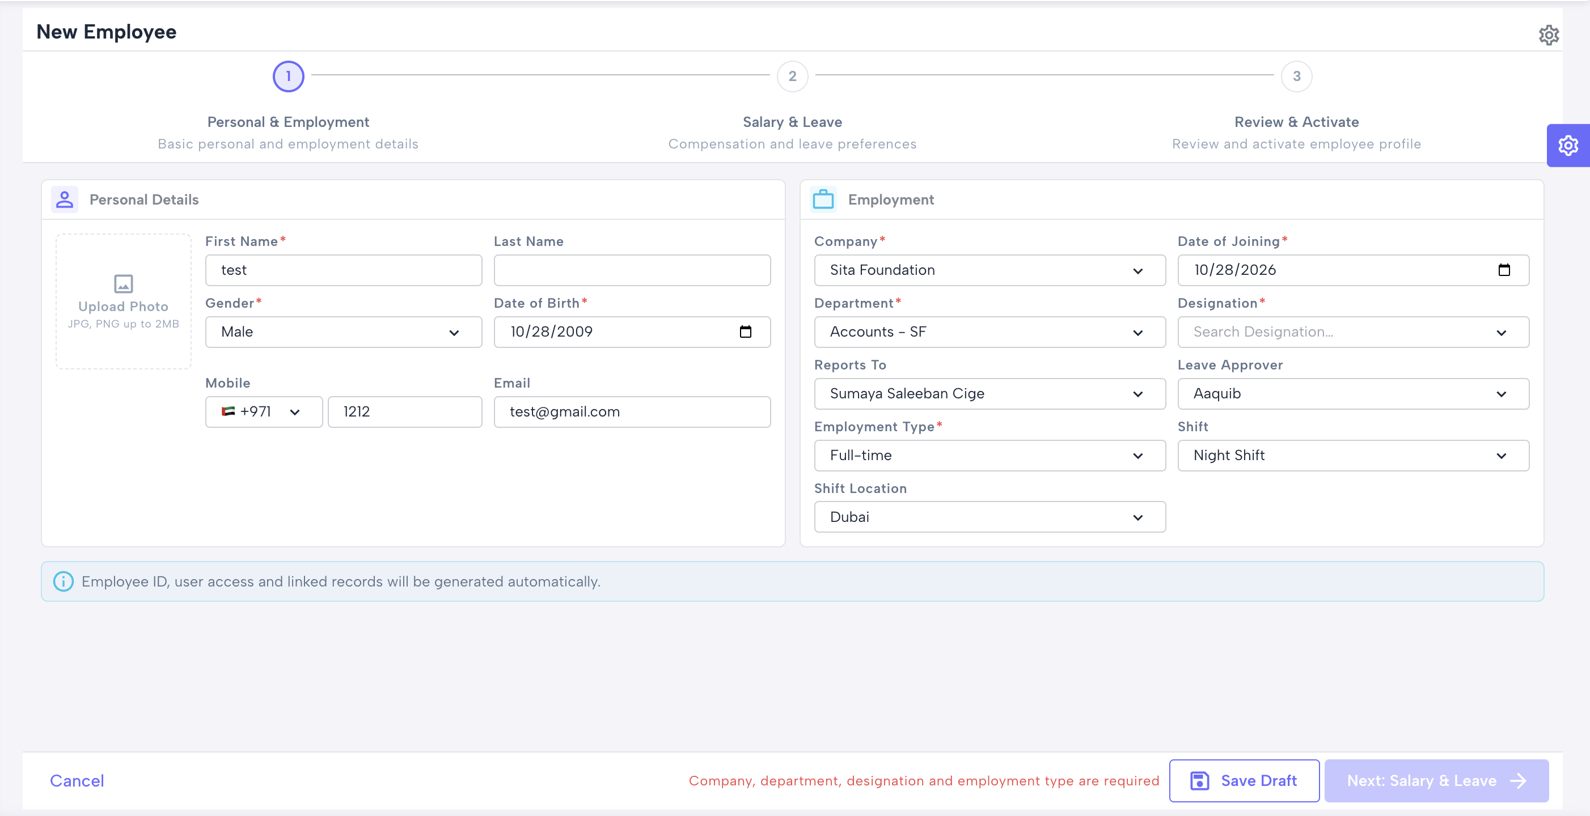
Task: Click the Save Draft button
Action: pyautogui.click(x=1244, y=781)
